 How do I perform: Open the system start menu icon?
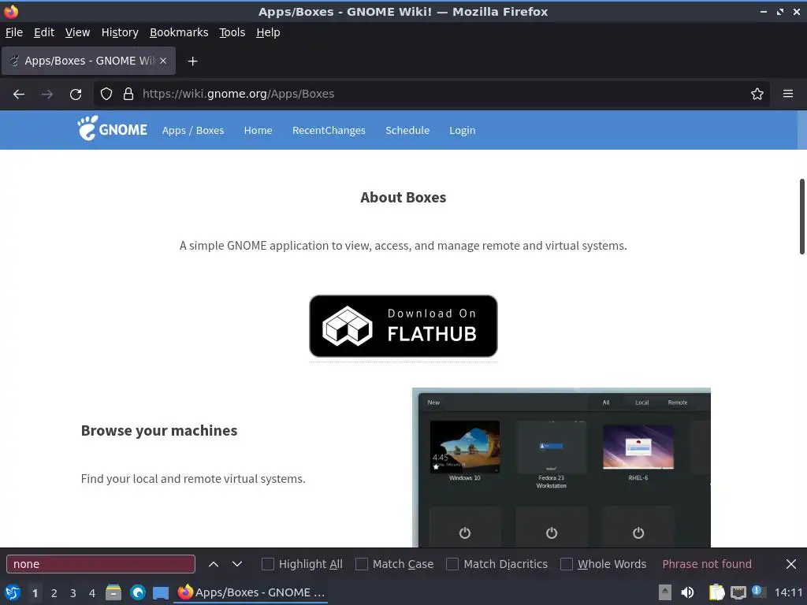click(13, 592)
